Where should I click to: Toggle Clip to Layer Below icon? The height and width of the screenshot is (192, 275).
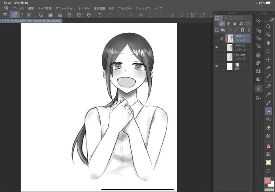[x=222, y=24]
